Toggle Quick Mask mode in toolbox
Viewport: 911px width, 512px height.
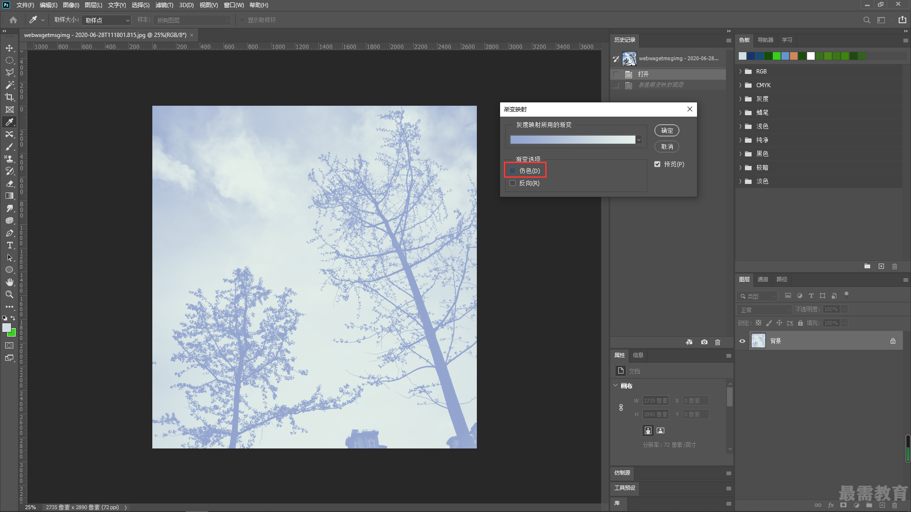pyautogui.click(x=9, y=346)
